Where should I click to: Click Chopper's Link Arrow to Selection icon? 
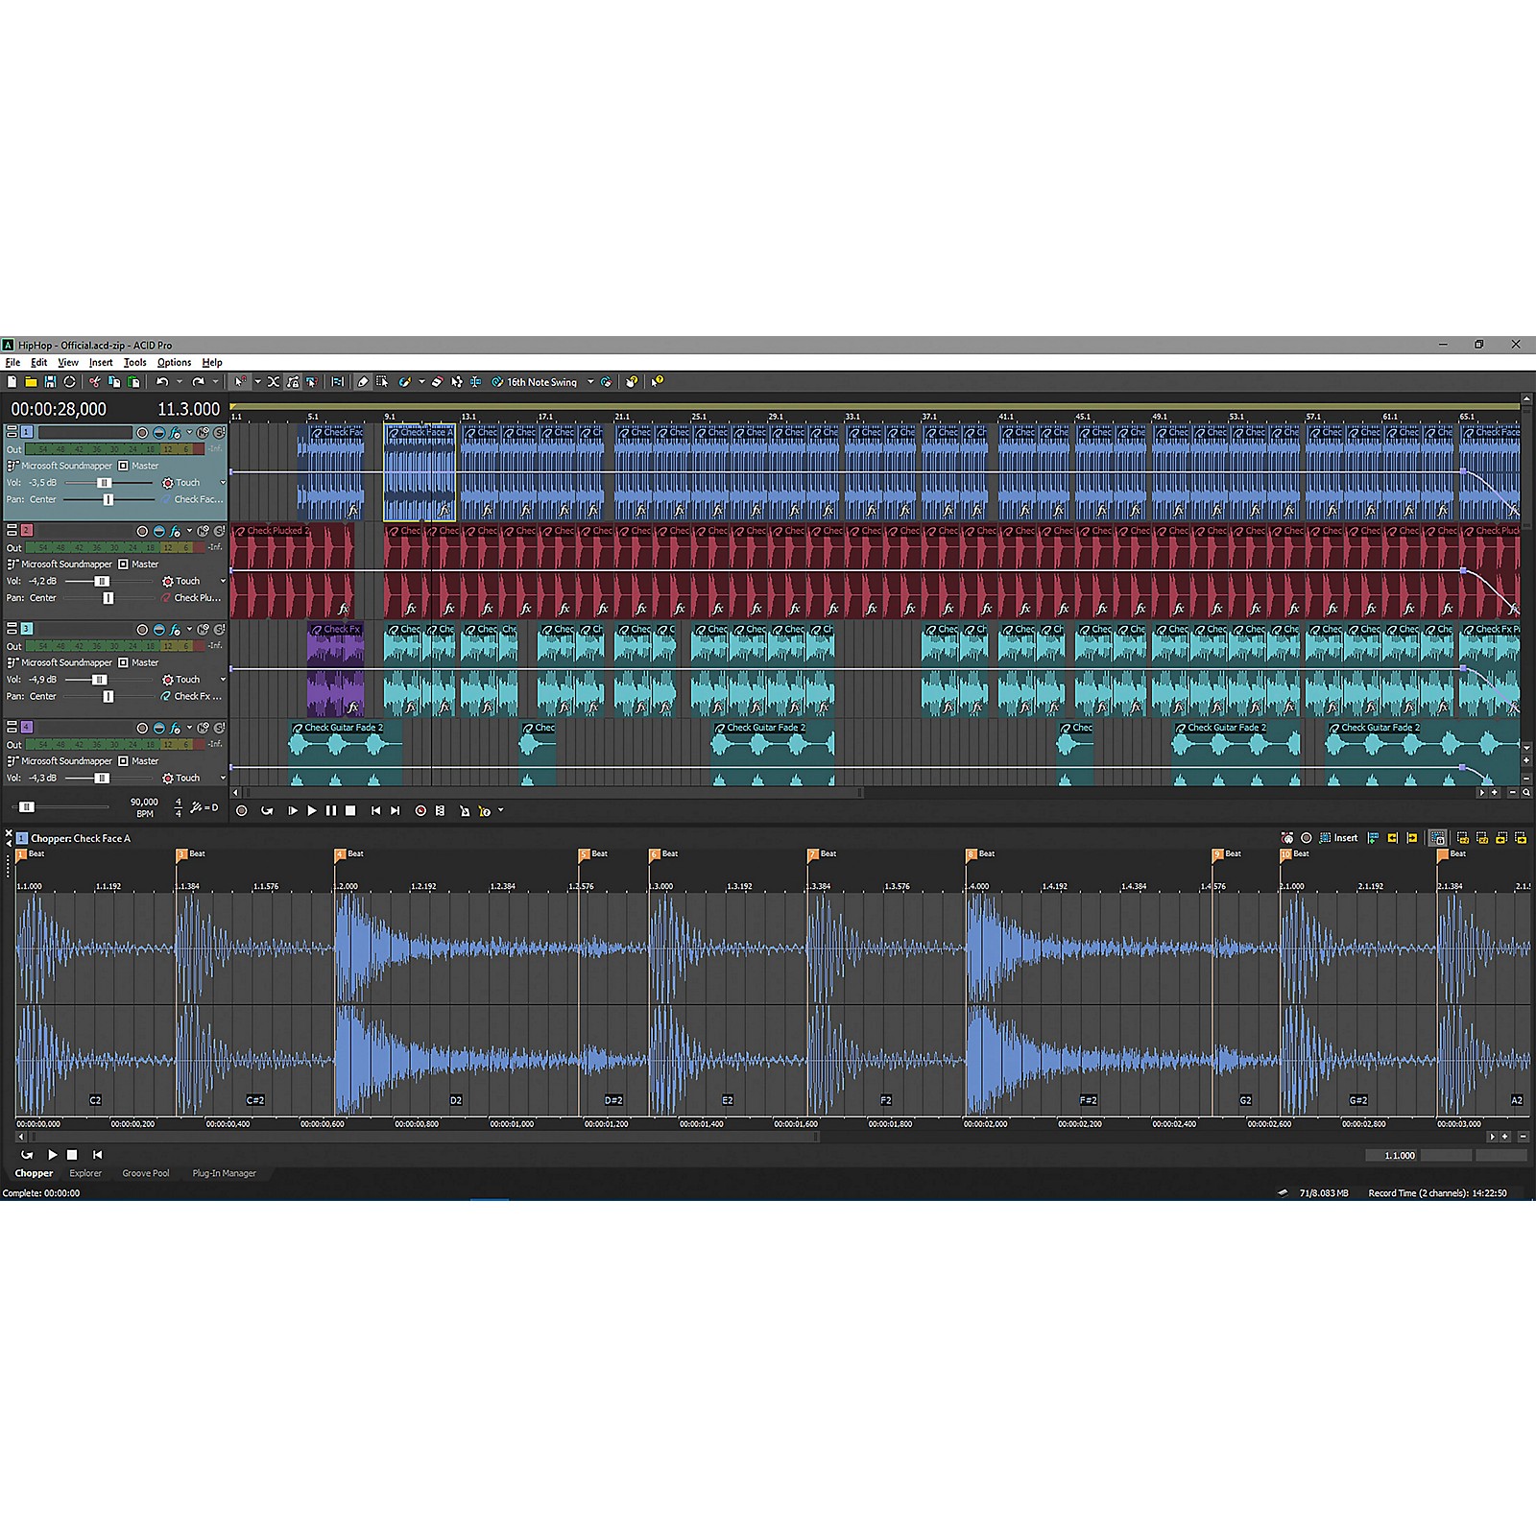pyautogui.click(x=1437, y=838)
